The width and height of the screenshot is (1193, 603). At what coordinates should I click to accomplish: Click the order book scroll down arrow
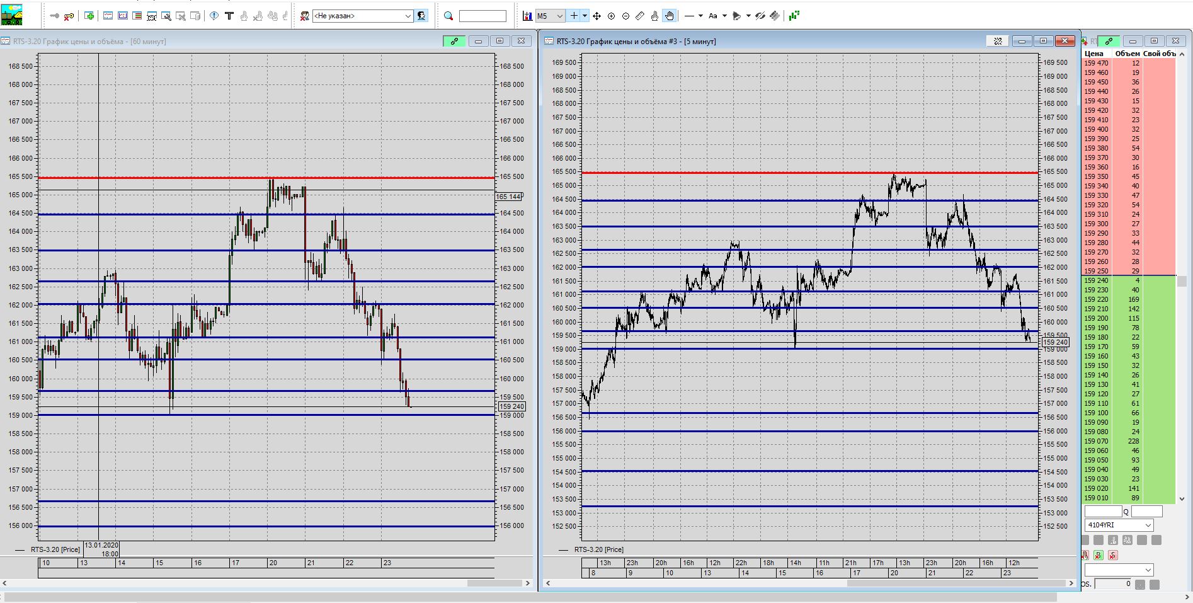[1182, 498]
